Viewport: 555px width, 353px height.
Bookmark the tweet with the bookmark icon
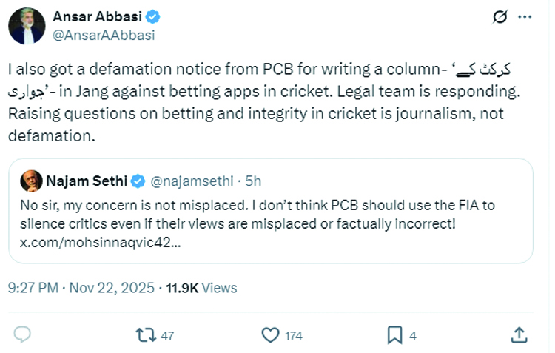(x=394, y=335)
